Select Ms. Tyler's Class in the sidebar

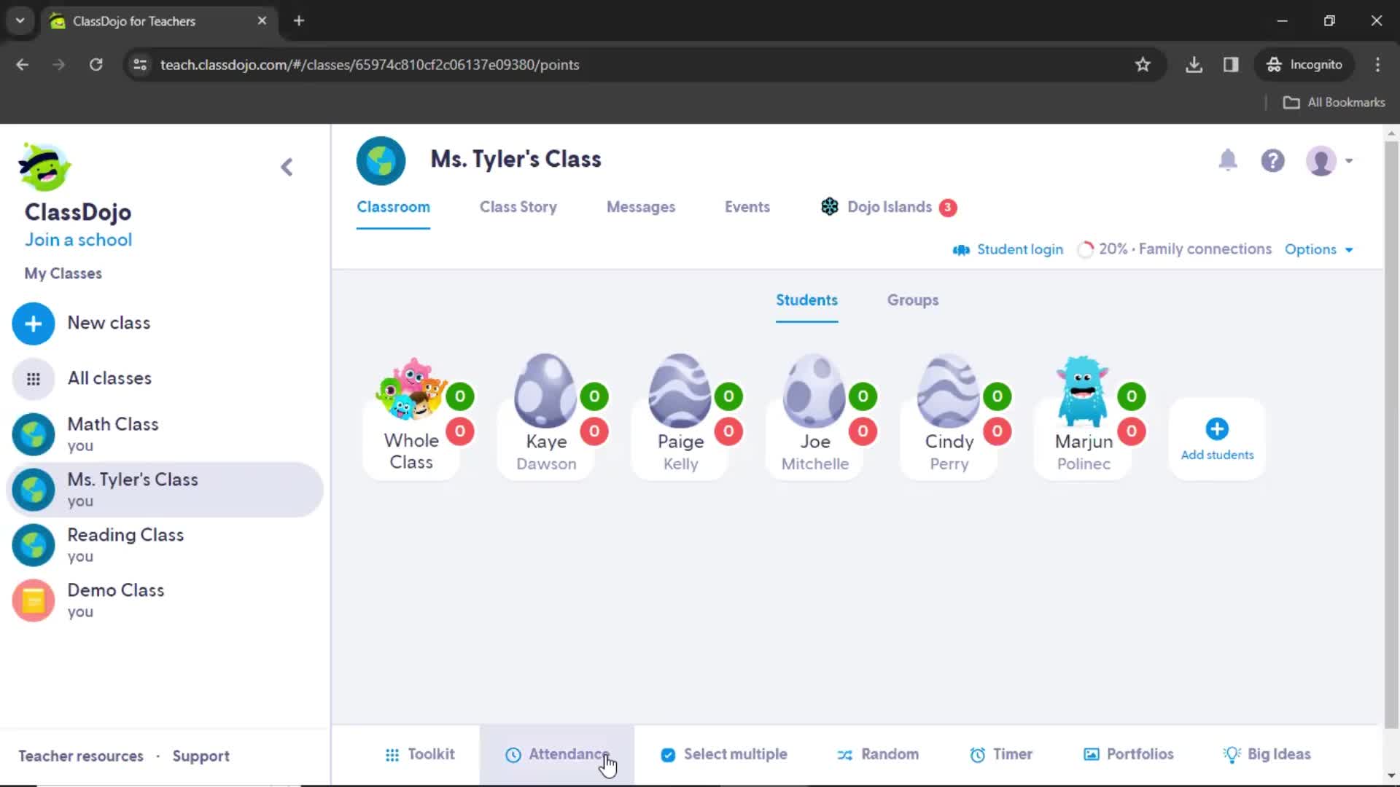(x=165, y=490)
